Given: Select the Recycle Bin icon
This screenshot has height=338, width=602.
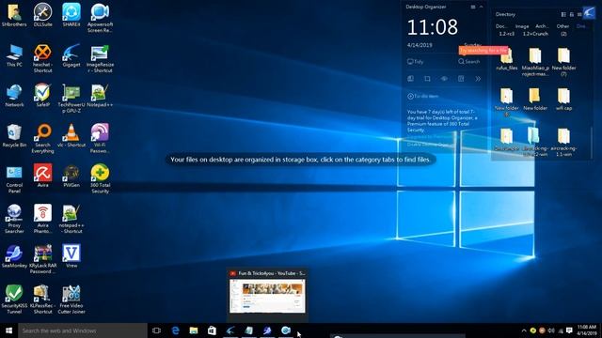Looking at the screenshot, I should [14, 136].
